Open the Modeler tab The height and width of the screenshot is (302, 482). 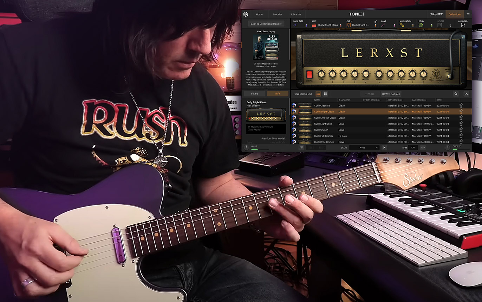(278, 14)
